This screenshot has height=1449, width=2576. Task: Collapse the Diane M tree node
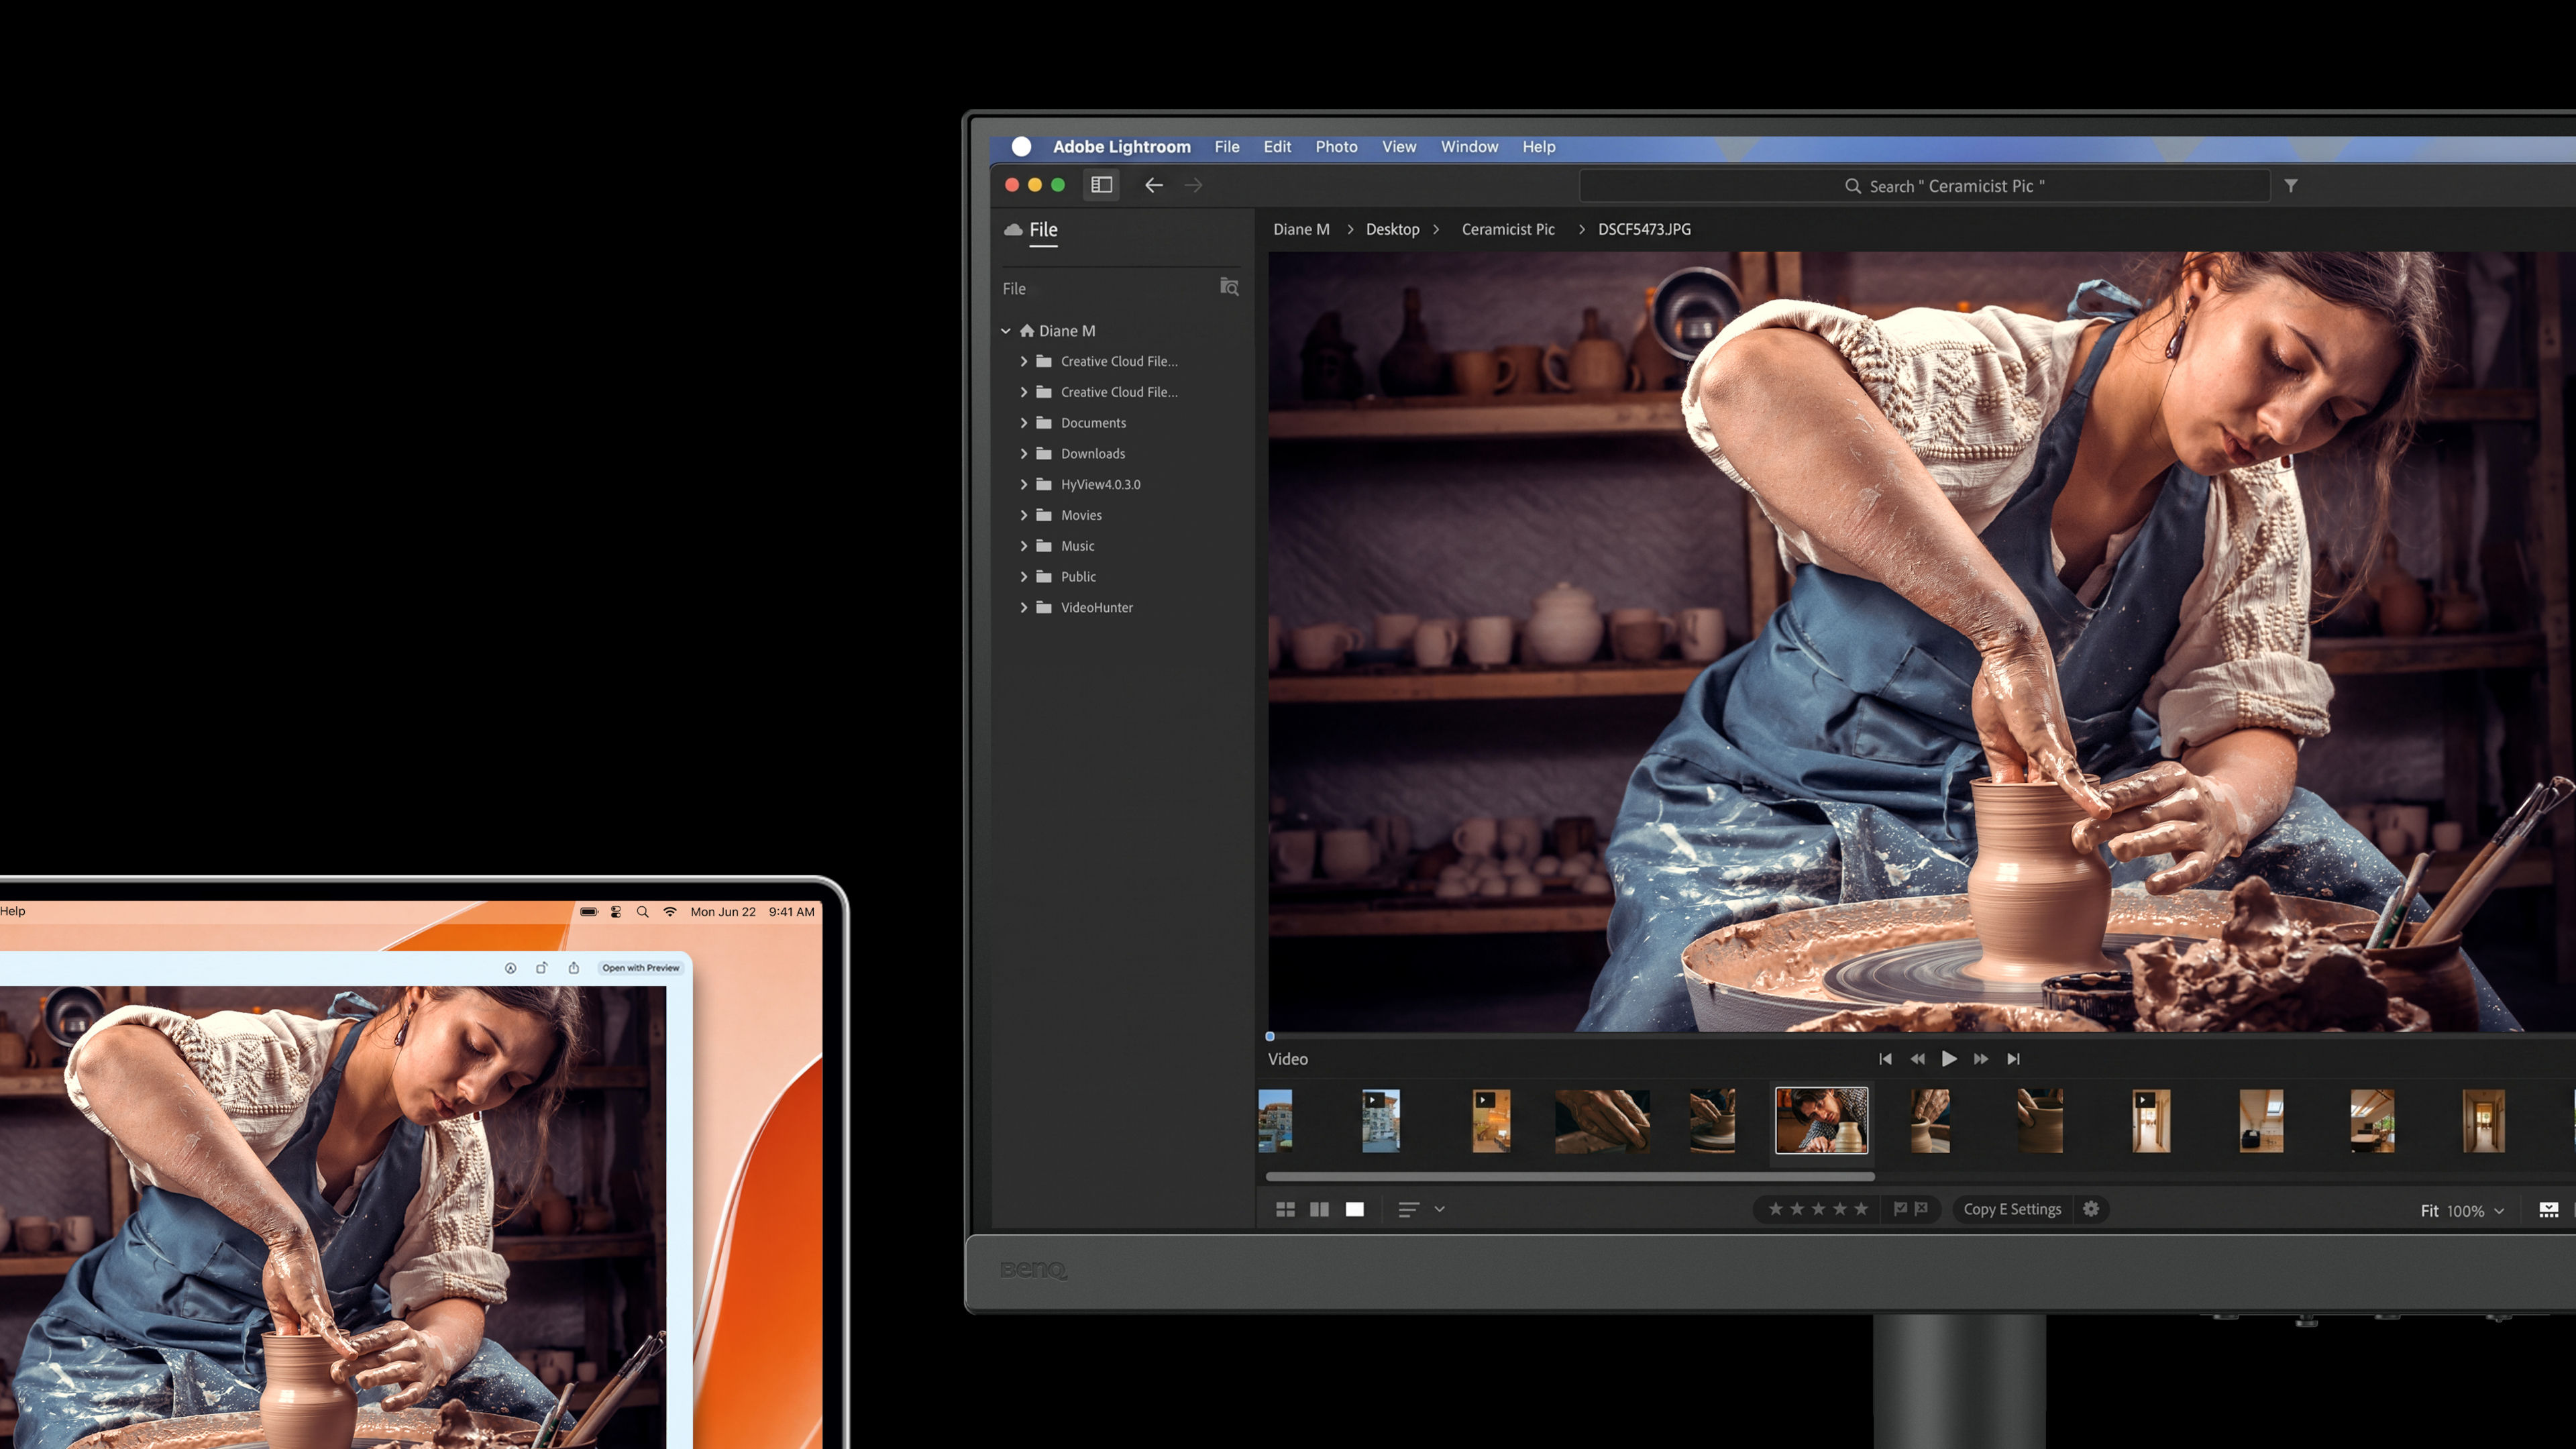(1006, 331)
